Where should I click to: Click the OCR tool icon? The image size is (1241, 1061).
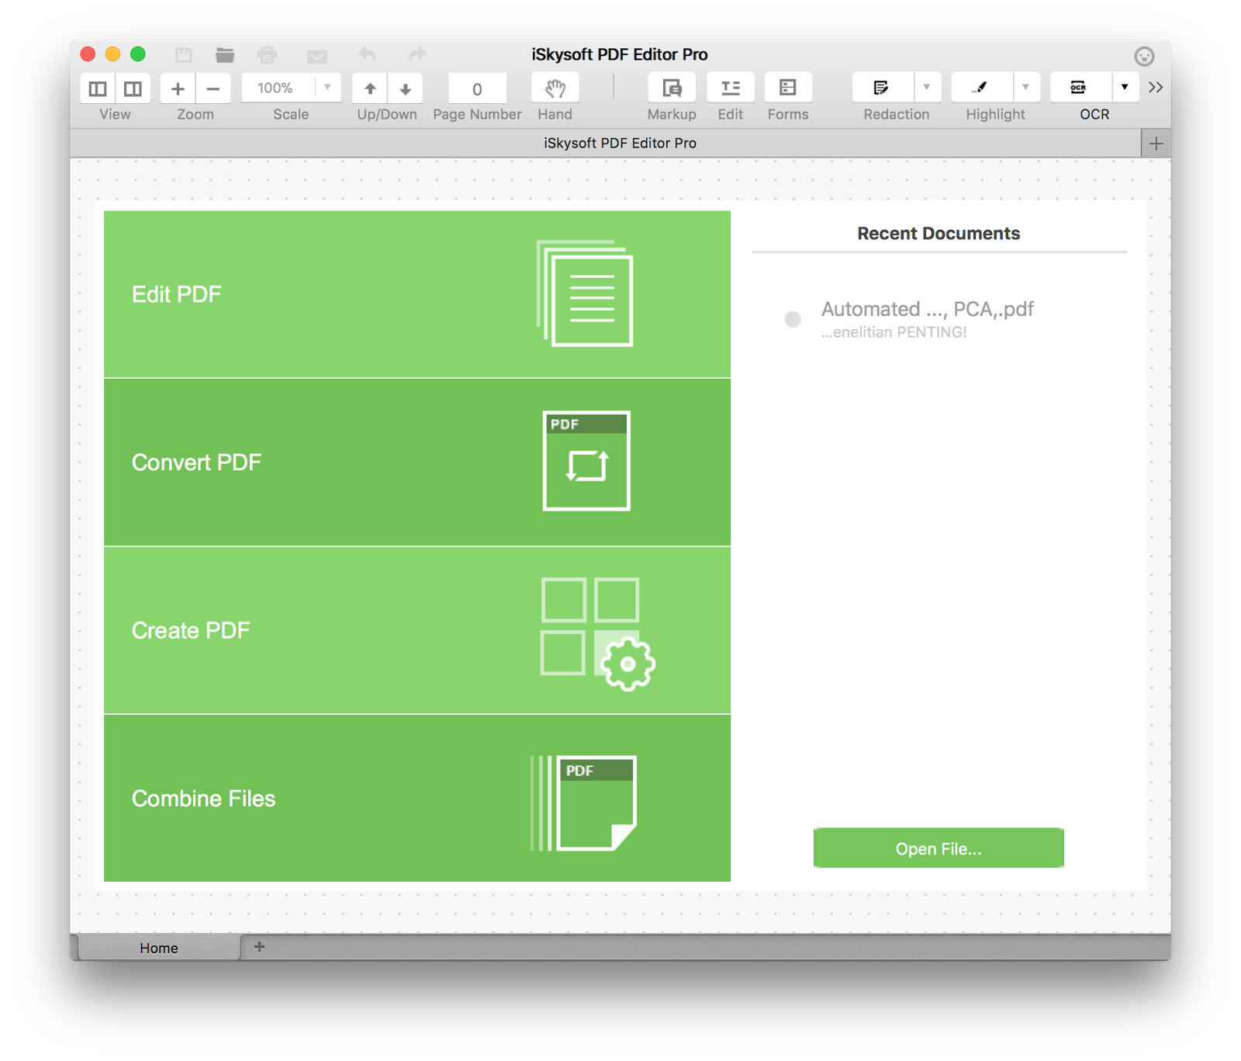pos(1080,88)
